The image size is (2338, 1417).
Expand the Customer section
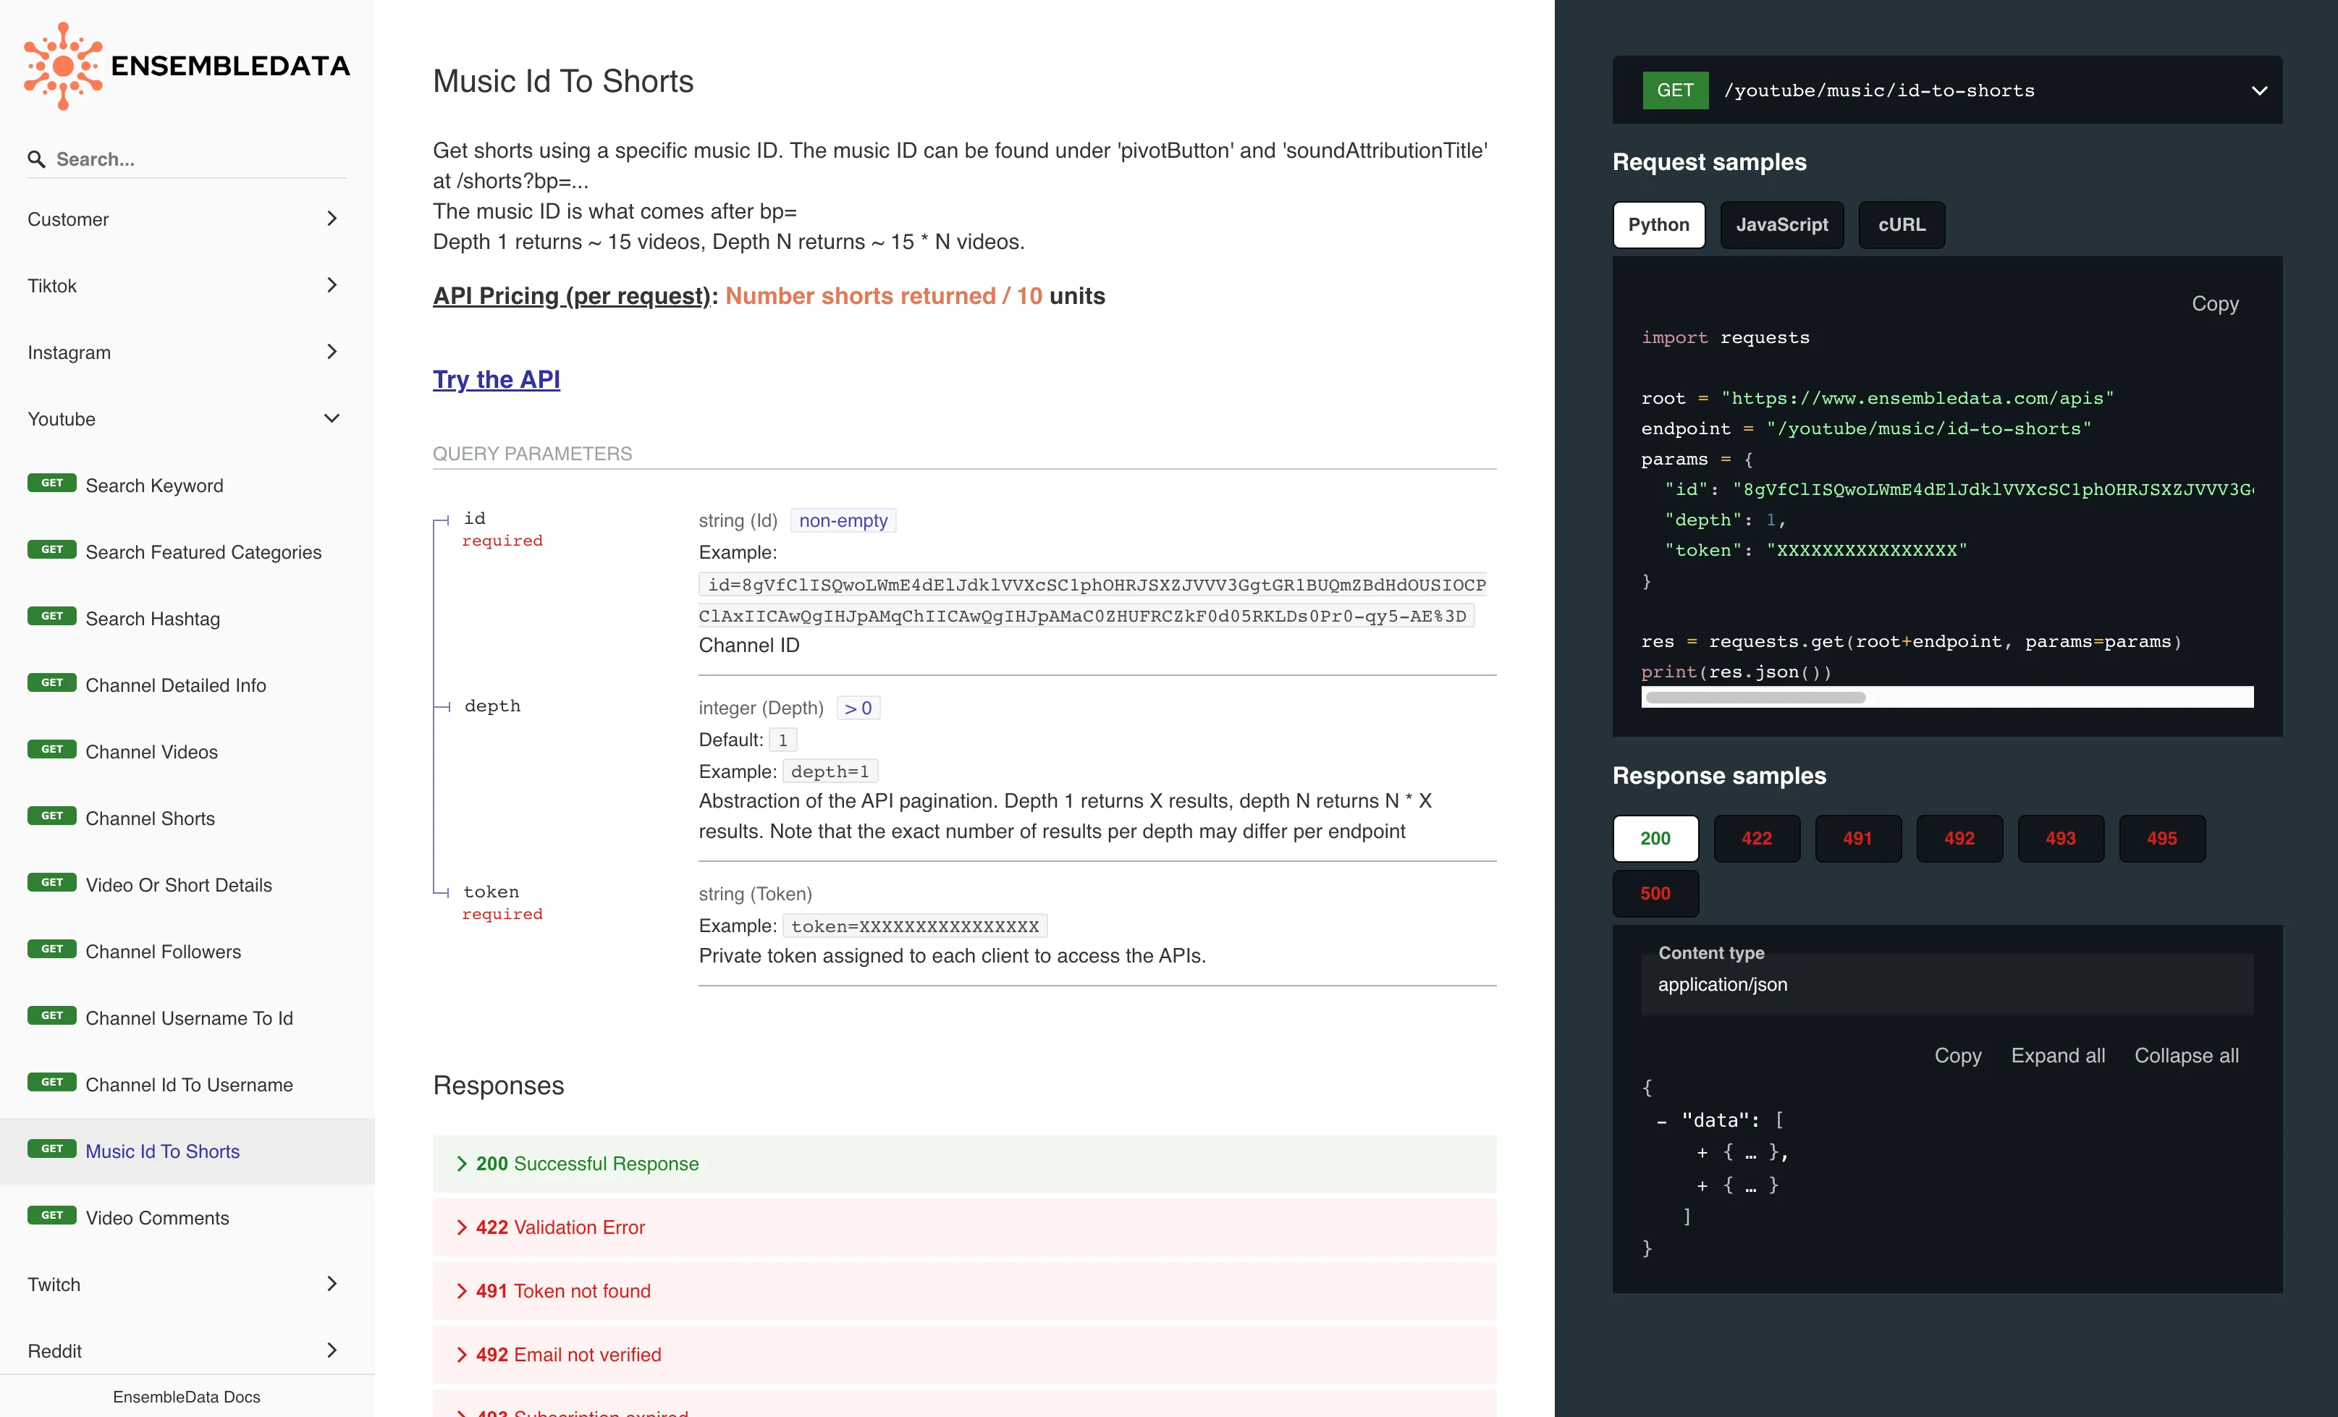[x=187, y=219]
